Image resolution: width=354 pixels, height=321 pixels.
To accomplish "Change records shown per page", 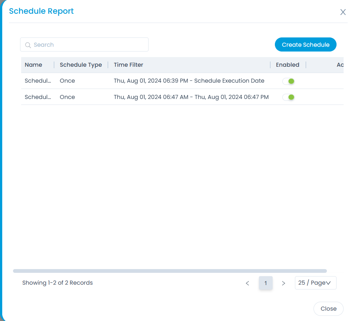I will pyautogui.click(x=315, y=283).
